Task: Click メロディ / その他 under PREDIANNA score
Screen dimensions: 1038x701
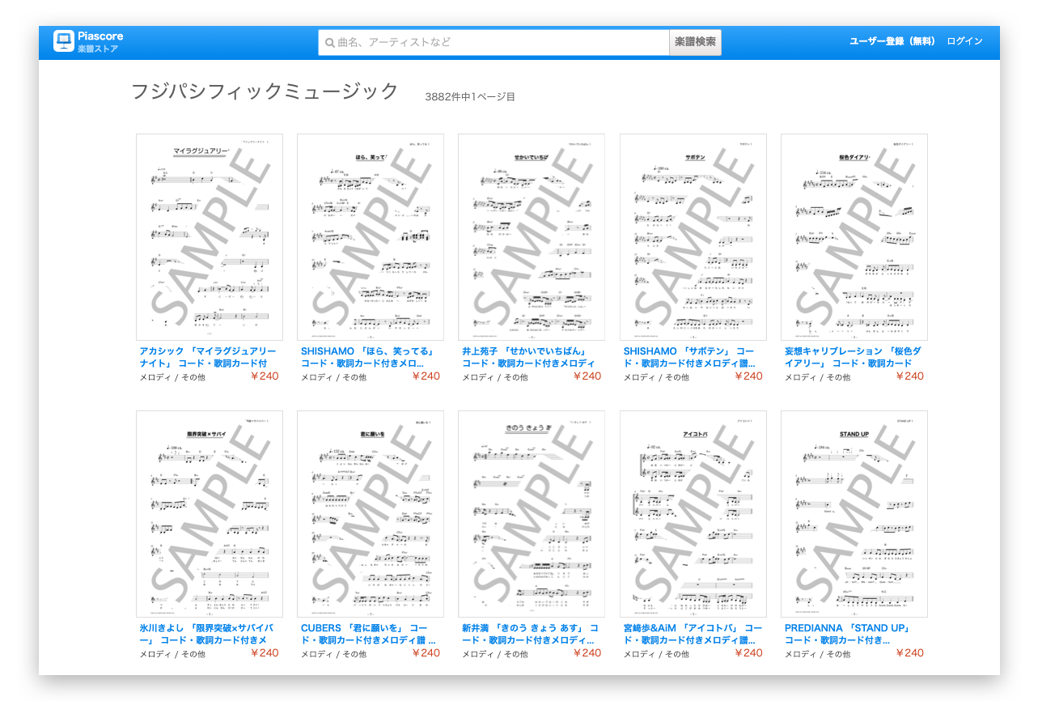Action: point(817,654)
